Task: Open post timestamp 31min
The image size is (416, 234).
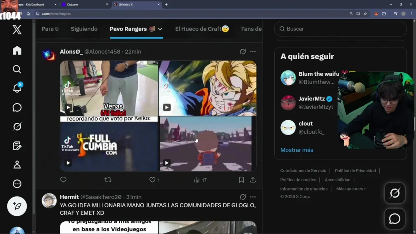Action: [134, 197]
